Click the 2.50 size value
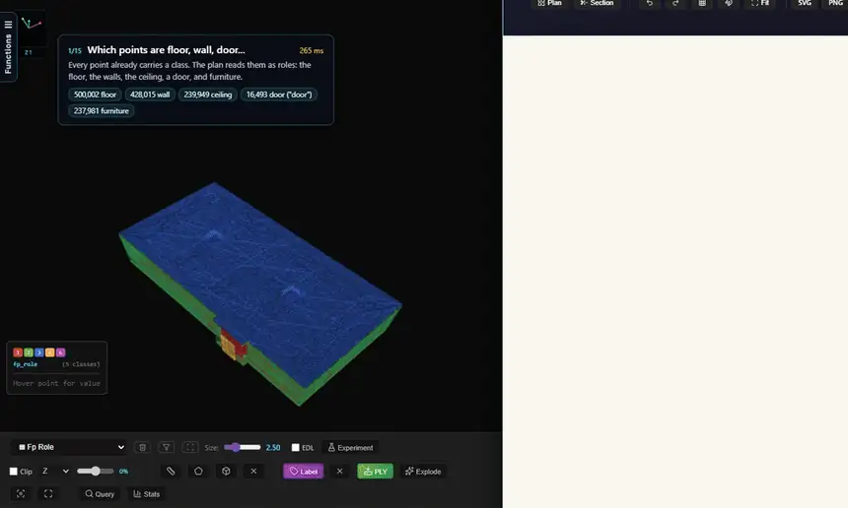Image resolution: width=848 pixels, height=508 pixels. point(273,448)
